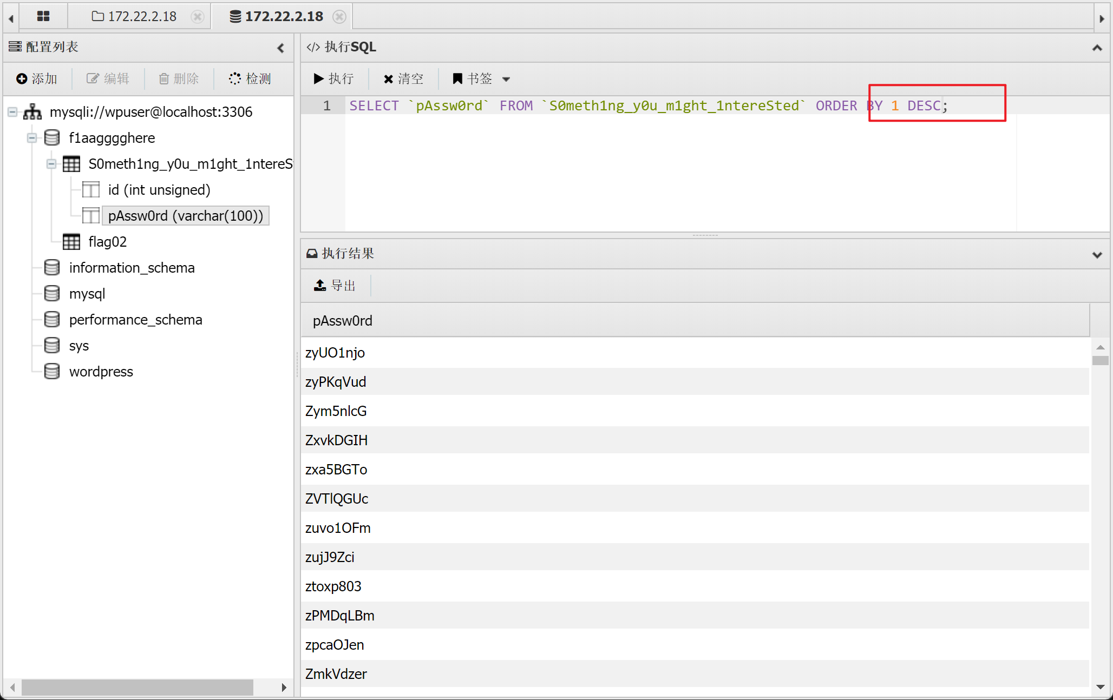Collapse the f1aagggghere database node

coord(32,138)
